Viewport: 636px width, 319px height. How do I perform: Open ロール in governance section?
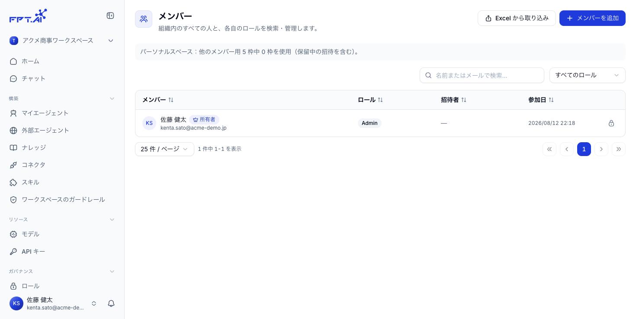[62, 286]
